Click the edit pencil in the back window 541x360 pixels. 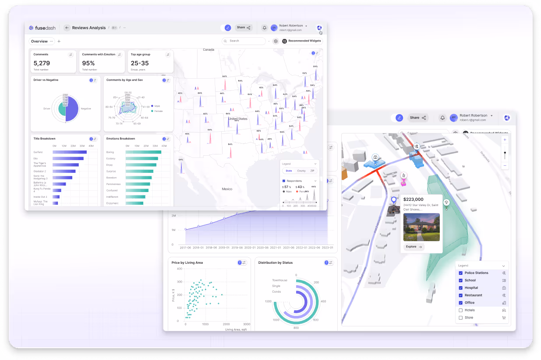coord(399,118)
